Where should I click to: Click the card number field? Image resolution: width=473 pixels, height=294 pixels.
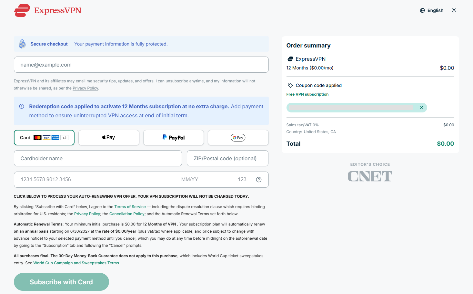pos(97,180)
